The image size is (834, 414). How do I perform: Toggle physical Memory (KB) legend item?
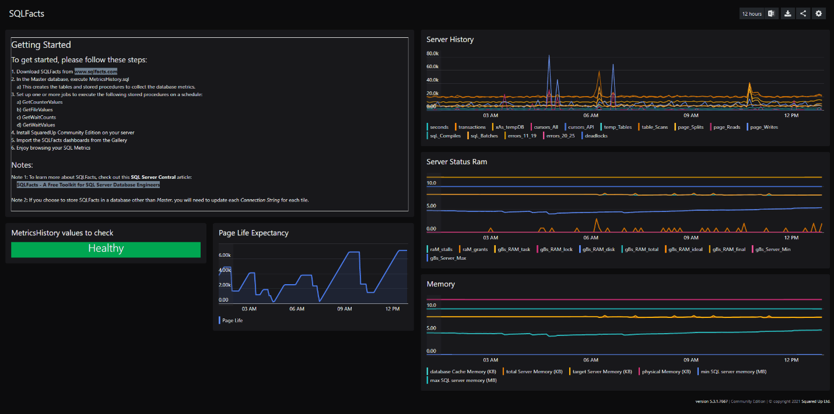tap(666, 371)
